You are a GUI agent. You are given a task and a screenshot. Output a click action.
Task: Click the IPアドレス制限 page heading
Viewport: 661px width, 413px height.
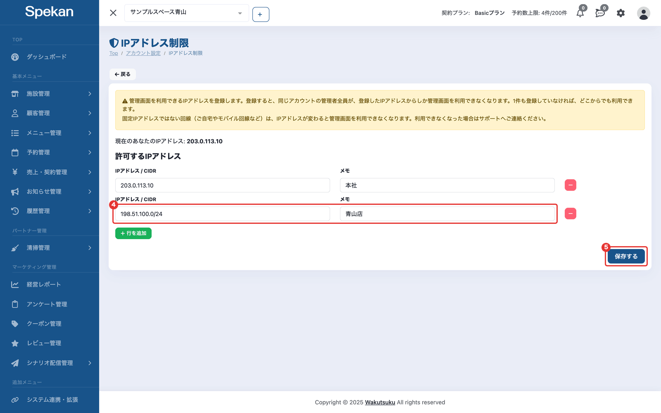pyautogui.click(x=155, y=43)
